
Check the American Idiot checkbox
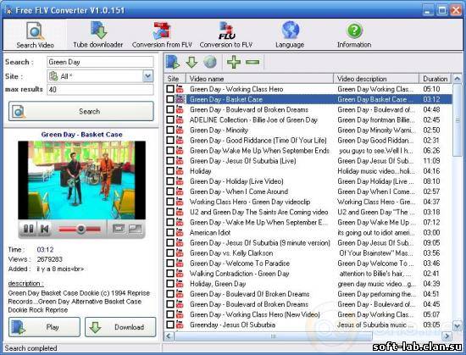170,232
